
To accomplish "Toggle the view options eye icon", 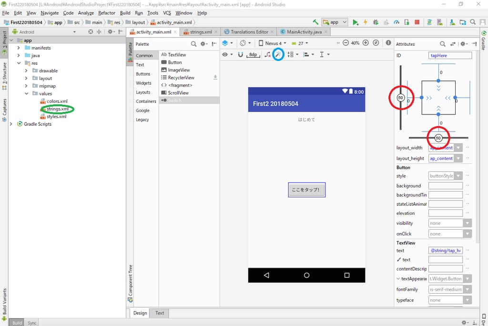I will 225,54.
